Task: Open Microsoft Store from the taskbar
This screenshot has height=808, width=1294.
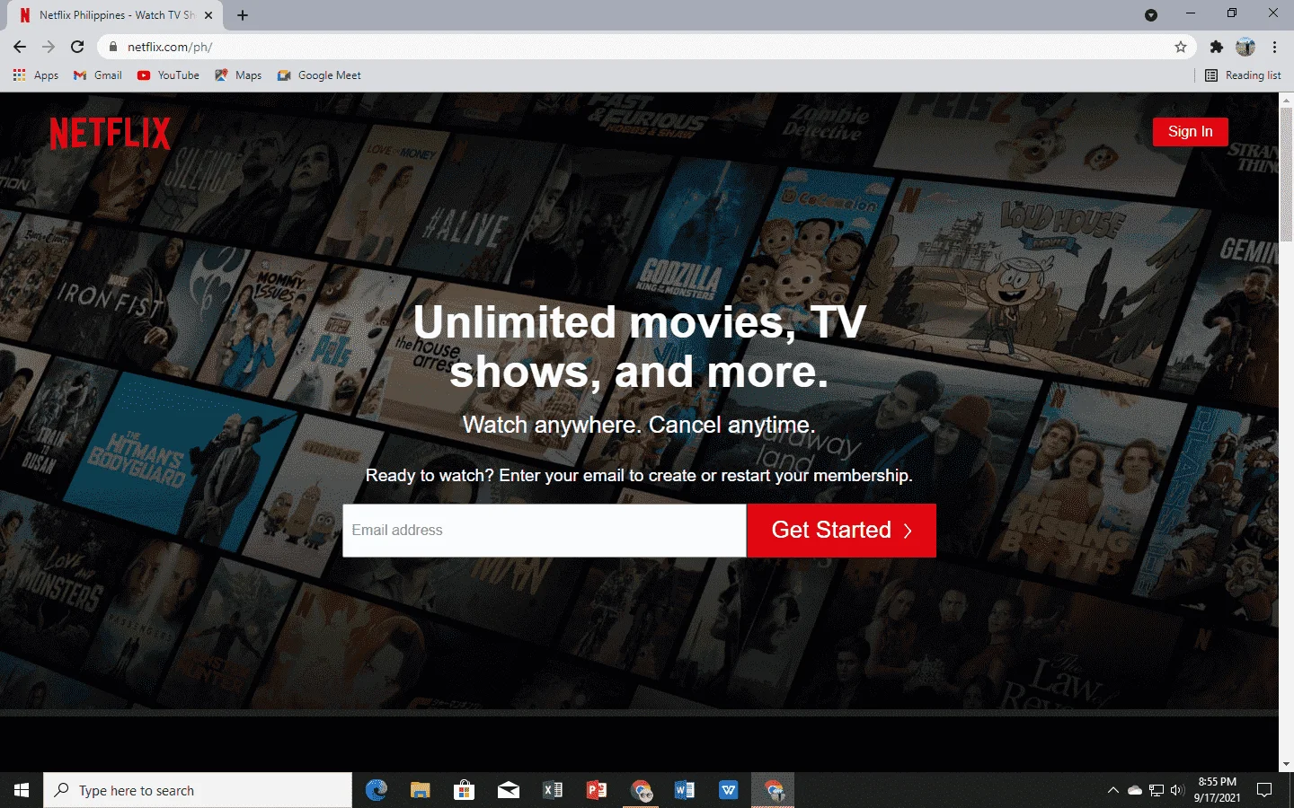Action: (464, 790)
